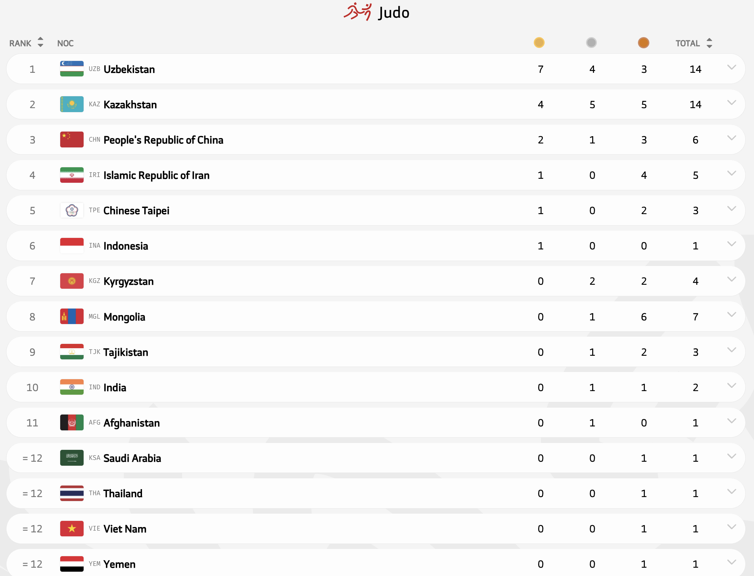
Task: Click the Chinese Taipei flag emblem
Action: point(72,211)
